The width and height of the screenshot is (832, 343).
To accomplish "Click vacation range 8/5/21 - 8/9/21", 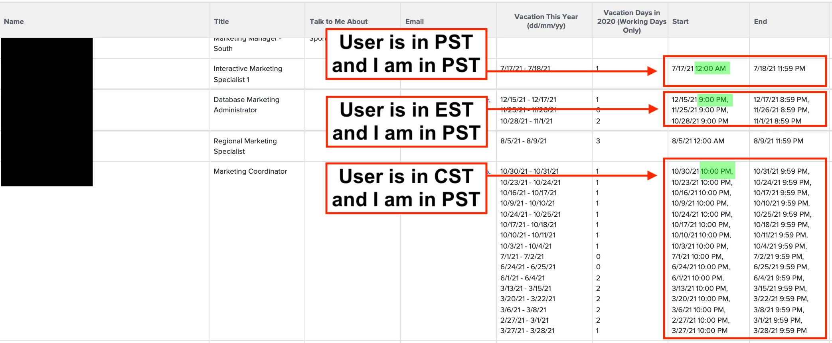I will (x=524, y=141).
